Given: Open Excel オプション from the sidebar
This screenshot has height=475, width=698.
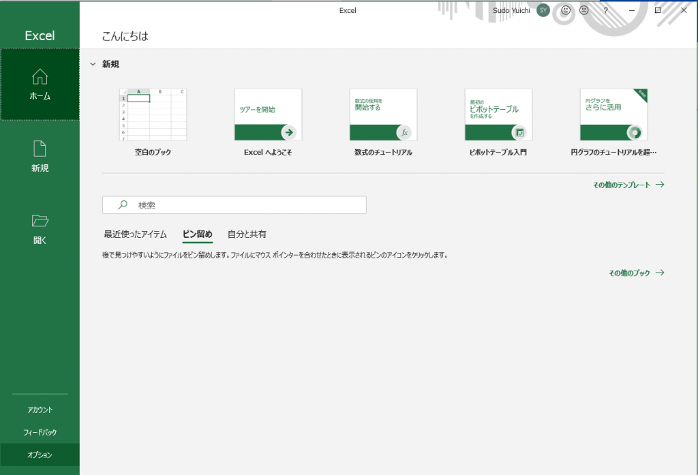Looking at the screenshot, I should [40, 455].
